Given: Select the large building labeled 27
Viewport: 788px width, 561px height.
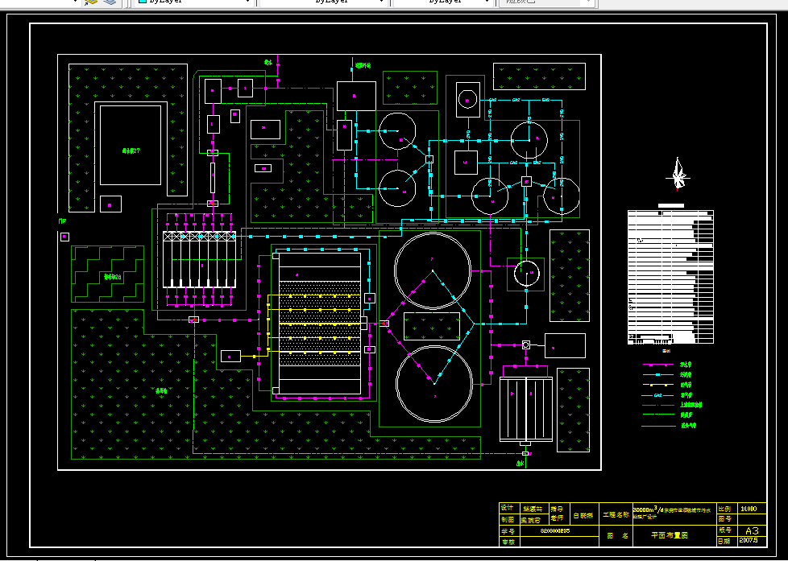Looking at the screenshot, I should click(x=131, y=145).
